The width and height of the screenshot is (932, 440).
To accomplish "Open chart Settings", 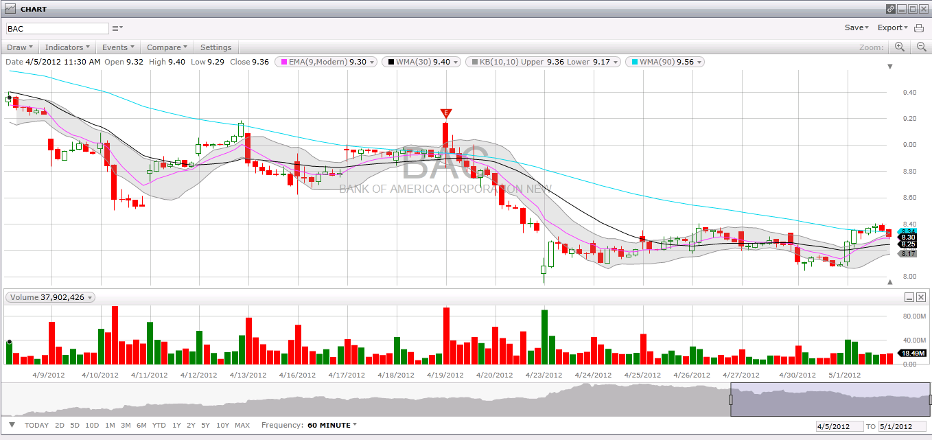I will point(215,47).
